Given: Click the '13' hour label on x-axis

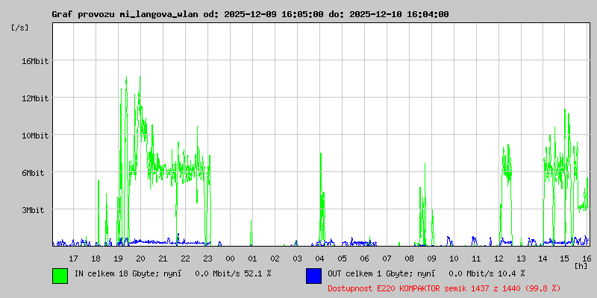Looking at the screenshot, I should tap(521, 259).
